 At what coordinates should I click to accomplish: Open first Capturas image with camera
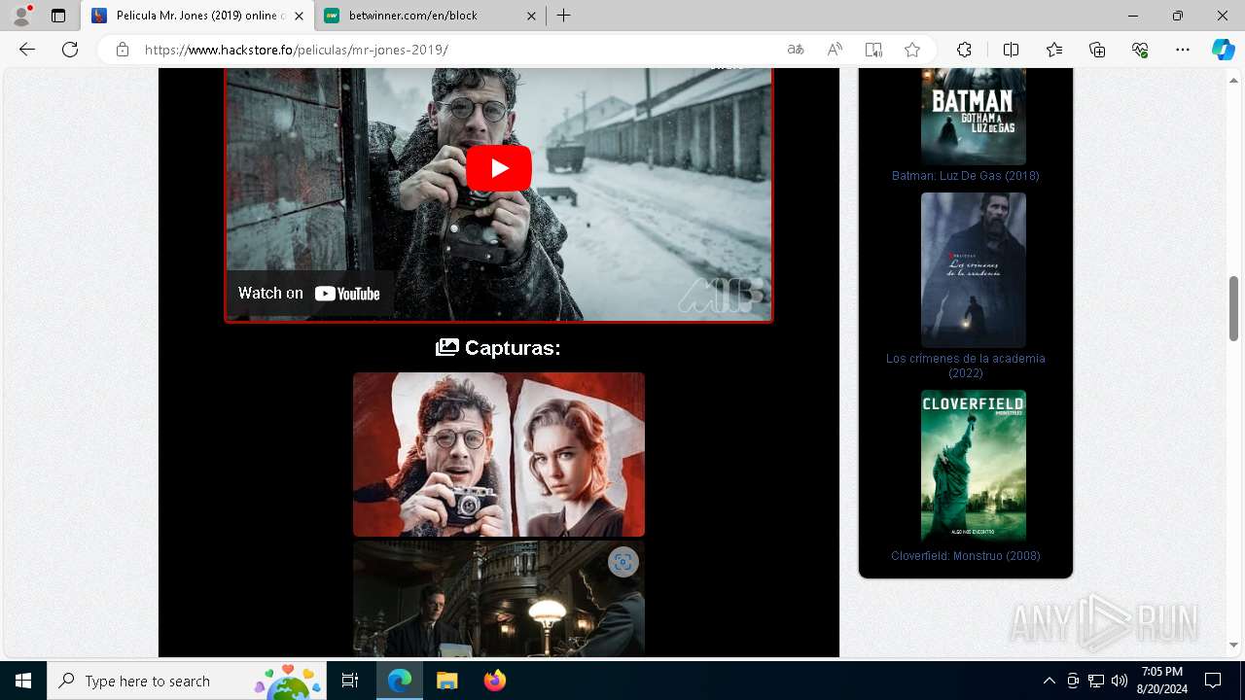point(499,454)
